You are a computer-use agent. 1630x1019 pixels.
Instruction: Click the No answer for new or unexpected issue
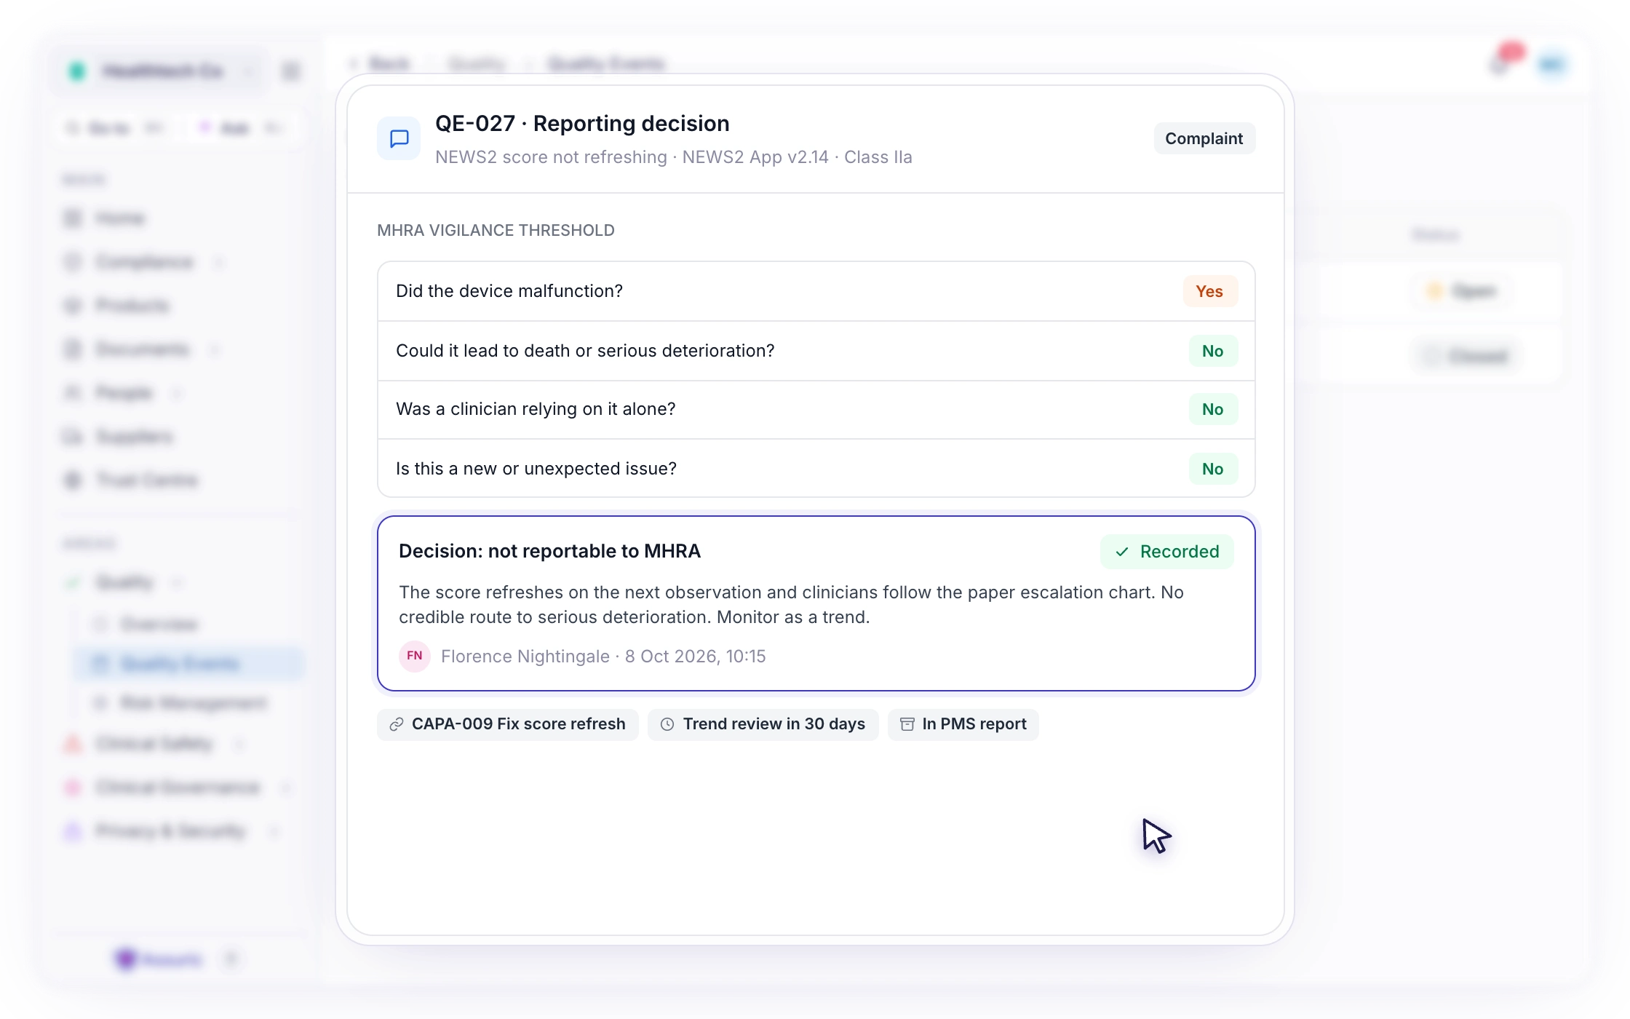[x=1213, y=469]
